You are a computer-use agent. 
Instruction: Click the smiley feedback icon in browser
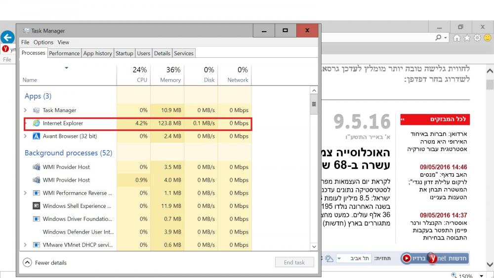point(488,38)
